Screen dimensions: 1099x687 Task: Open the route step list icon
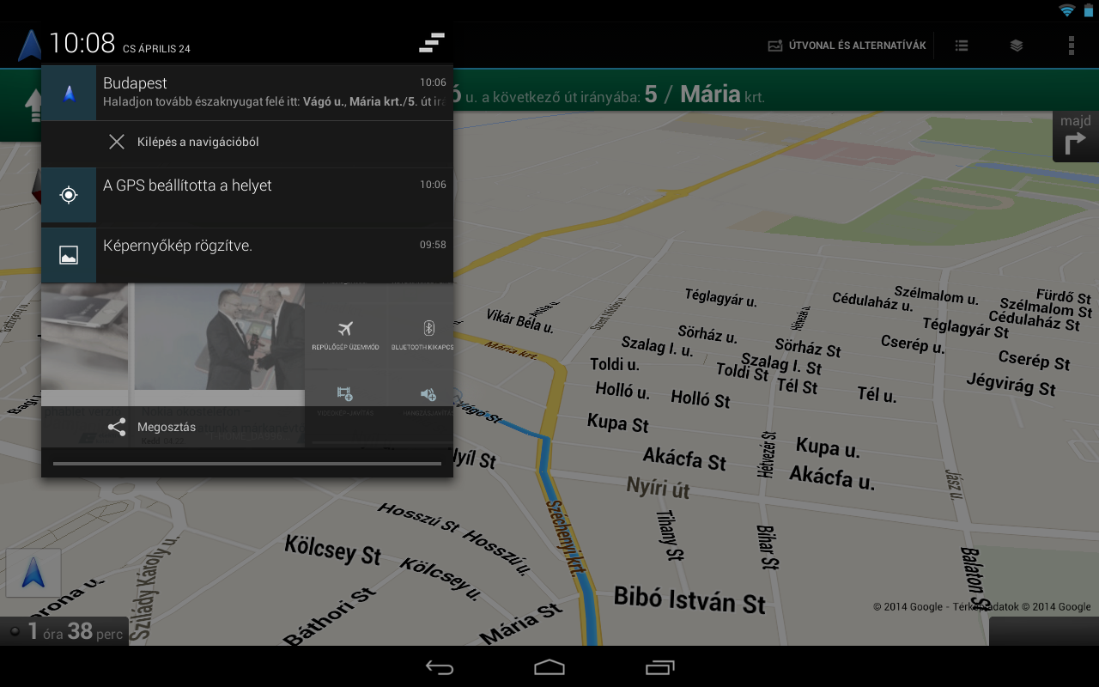[962, 46]
